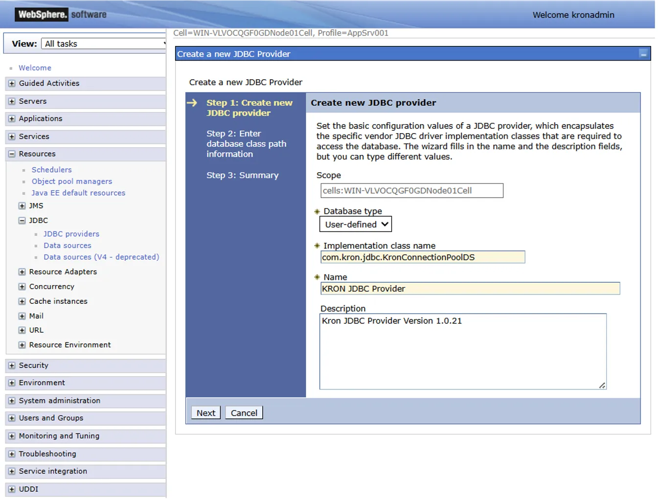Expand the Users and Groups section
Image resolution: width=658 pixels, height=499 pixels.
coord(12,418)
